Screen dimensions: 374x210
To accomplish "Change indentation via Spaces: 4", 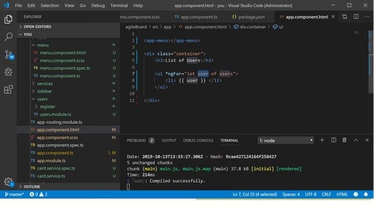I will [x=291, y=194].
